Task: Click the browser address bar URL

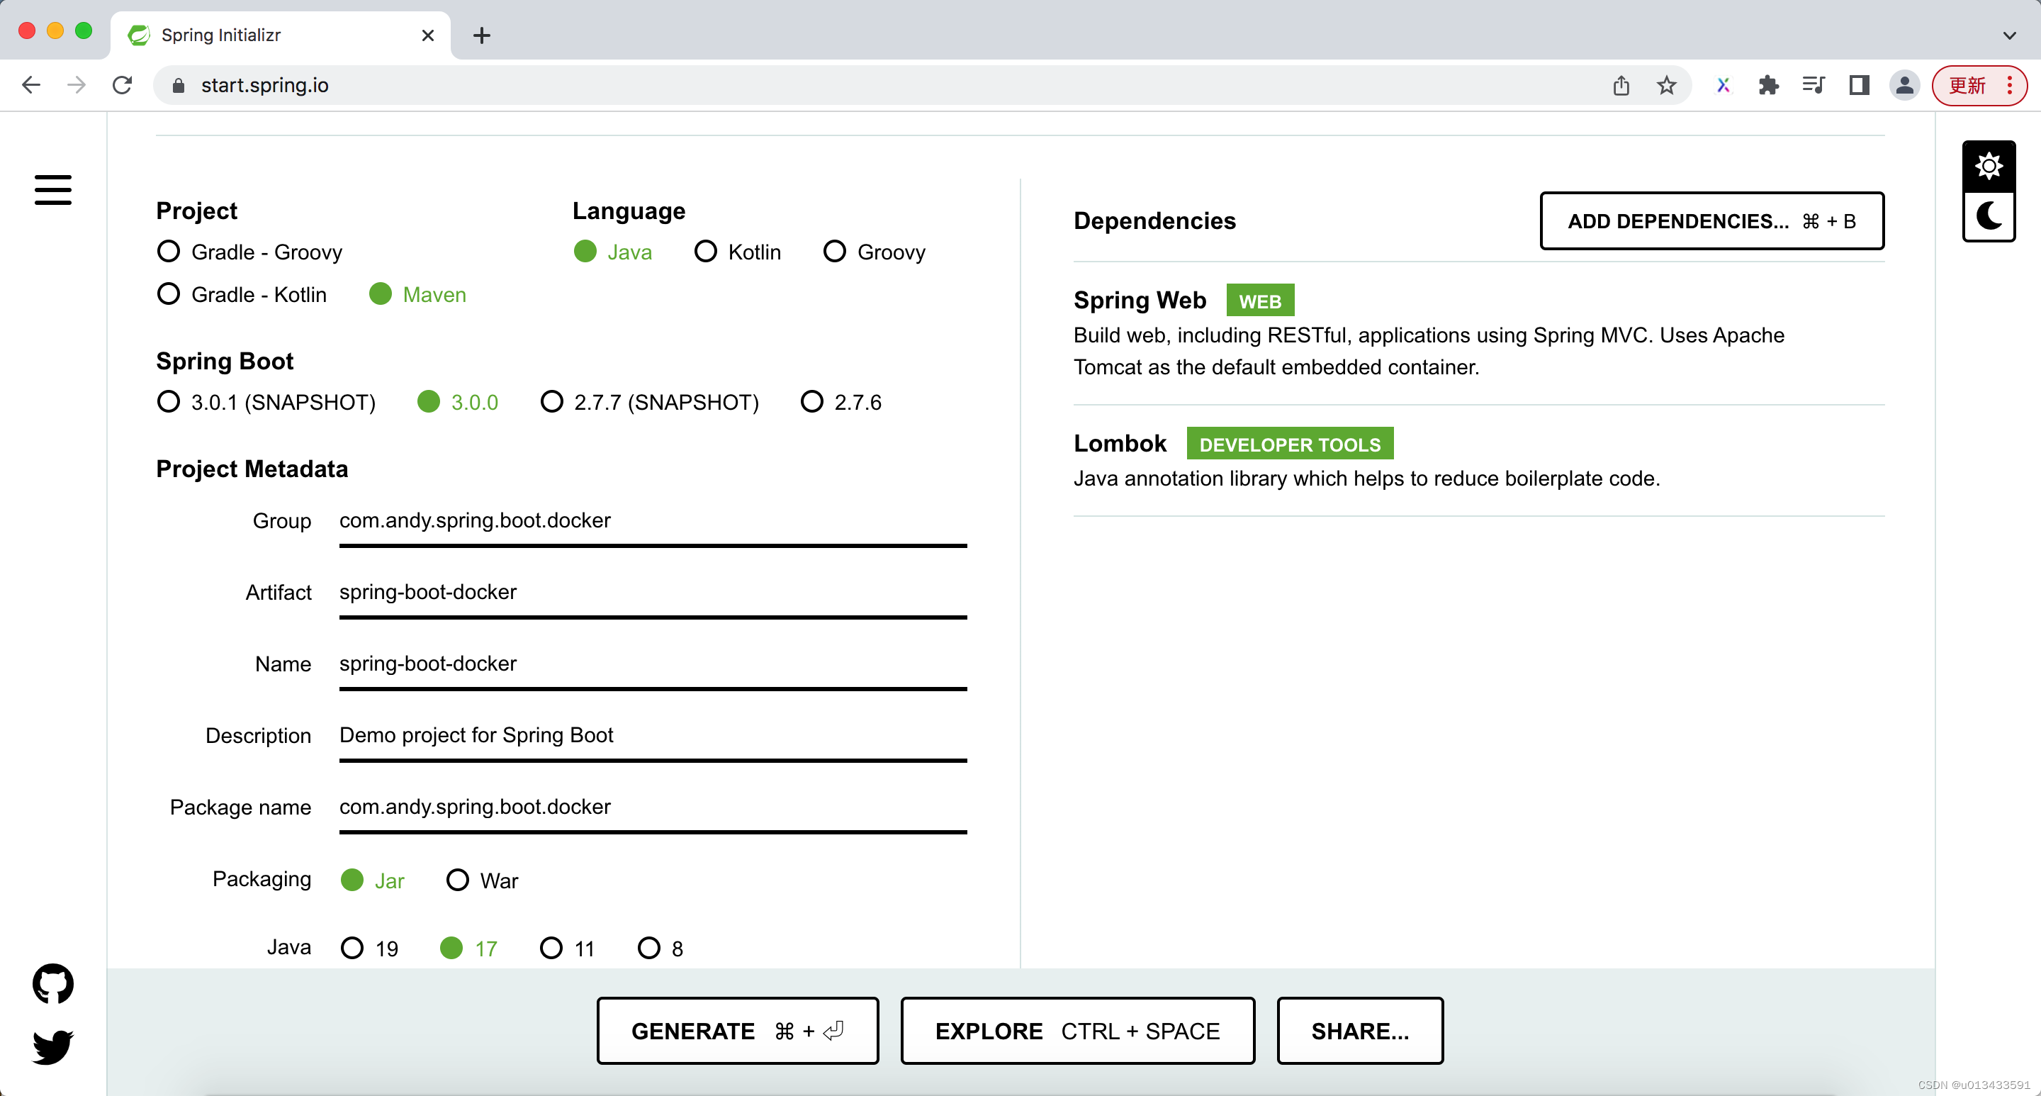Action: point(264,86)
